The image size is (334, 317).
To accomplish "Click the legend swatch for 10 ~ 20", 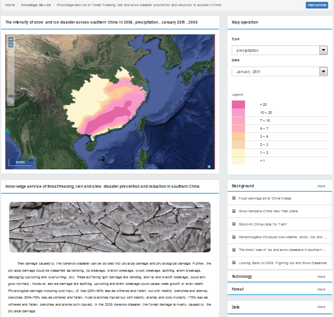I will 238,113.
